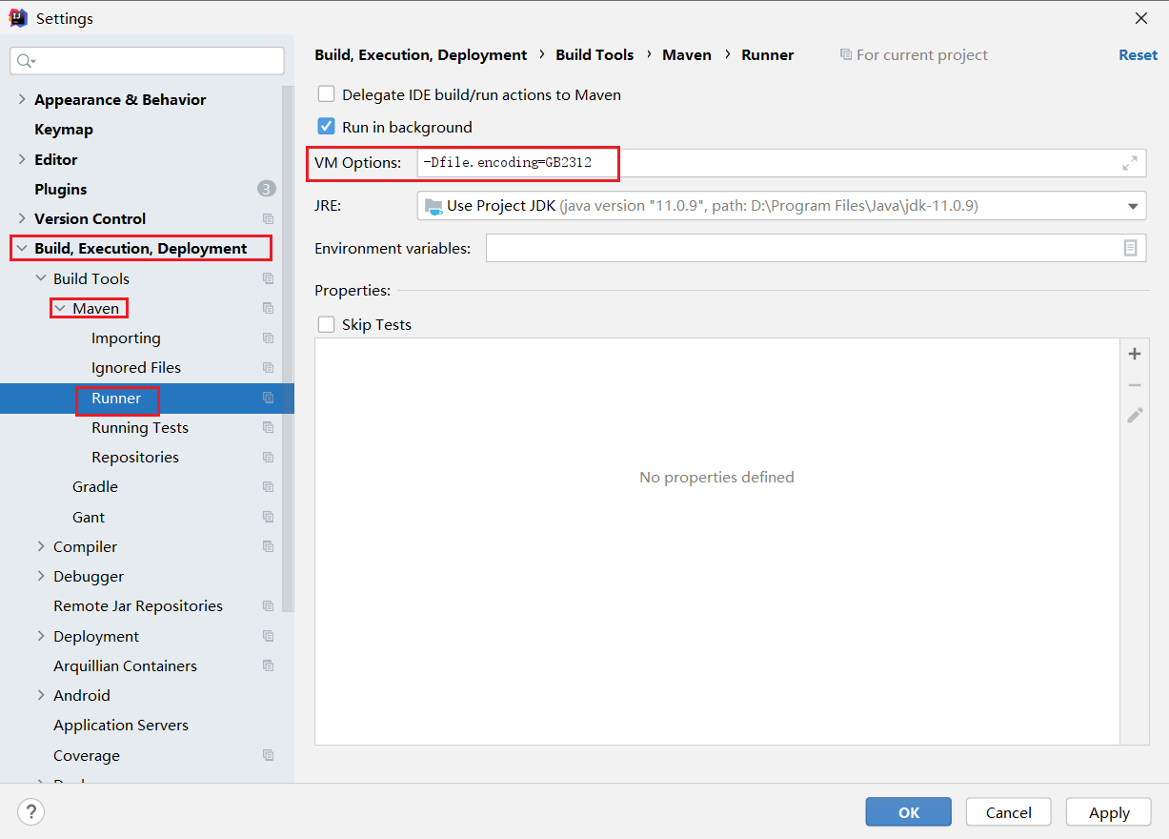Image resolution: width=1169 pixels, height=839 pixels.
Task: Collapse the Maven node arrow
Action: point(60,308)
